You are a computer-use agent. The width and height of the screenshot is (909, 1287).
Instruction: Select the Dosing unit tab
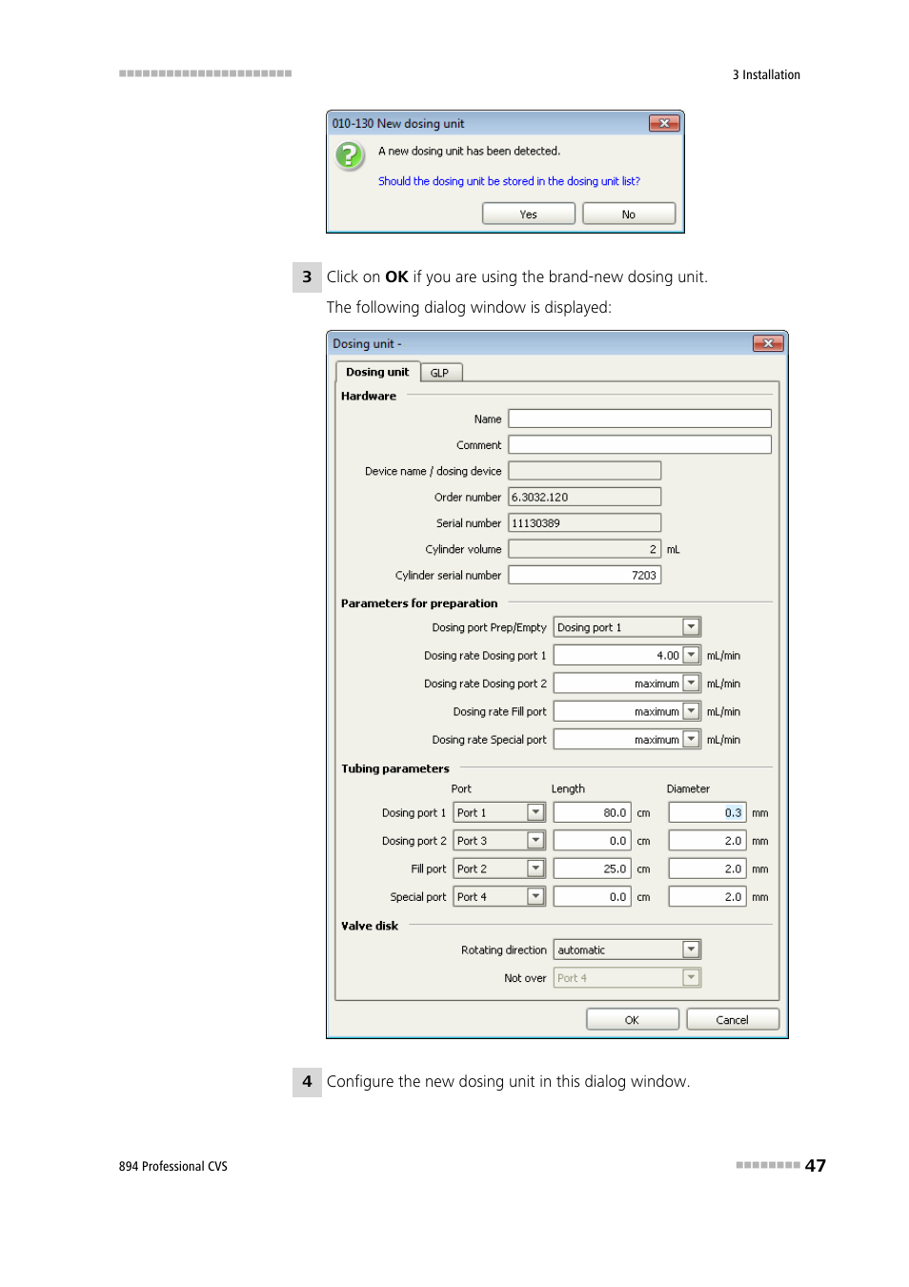(377, 372)
